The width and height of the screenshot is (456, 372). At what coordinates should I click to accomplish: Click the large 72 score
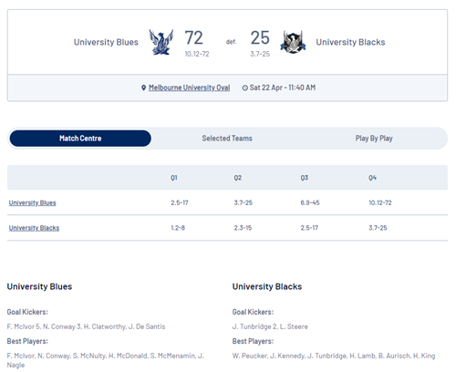click(193, 37)
